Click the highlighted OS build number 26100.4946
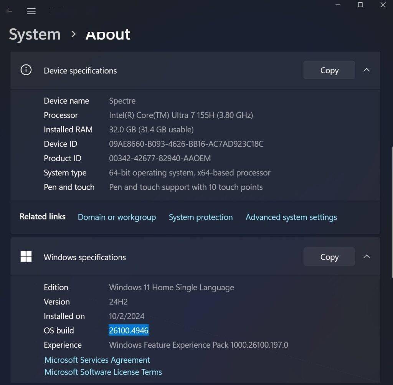 pyautogui.click(x=129, y=330)
